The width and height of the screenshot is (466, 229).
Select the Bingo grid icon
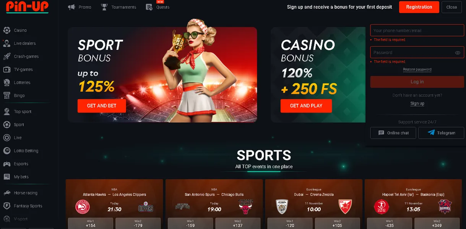[6, 95]
